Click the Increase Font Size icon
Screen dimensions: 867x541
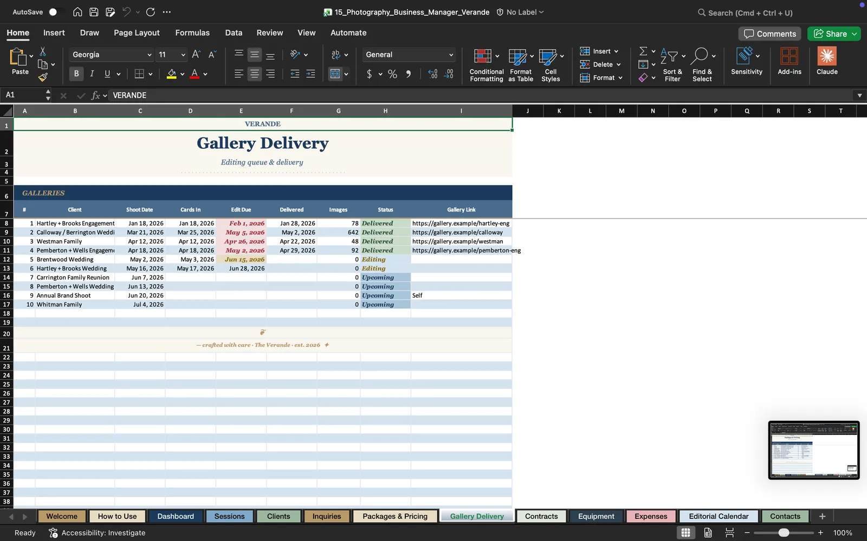[196, 55]
